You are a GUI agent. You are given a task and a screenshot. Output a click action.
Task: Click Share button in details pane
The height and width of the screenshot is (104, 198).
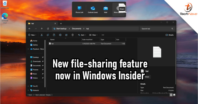147,77
